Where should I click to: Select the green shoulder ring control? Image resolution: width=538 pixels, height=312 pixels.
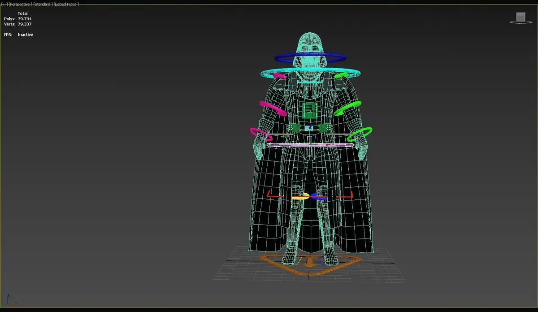pyautogui.click(x=341, y=75)
